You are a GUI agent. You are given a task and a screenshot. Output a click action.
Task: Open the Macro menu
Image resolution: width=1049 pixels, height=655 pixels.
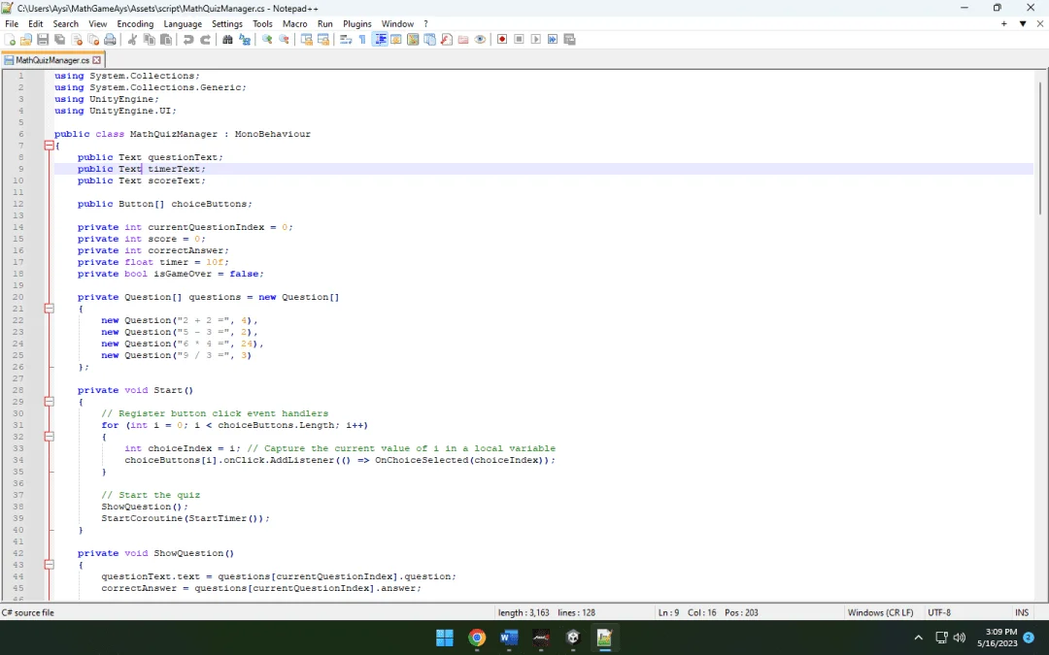[295, 23]
